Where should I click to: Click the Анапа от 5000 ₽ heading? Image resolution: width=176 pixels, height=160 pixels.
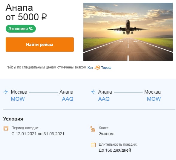(26, 12)
